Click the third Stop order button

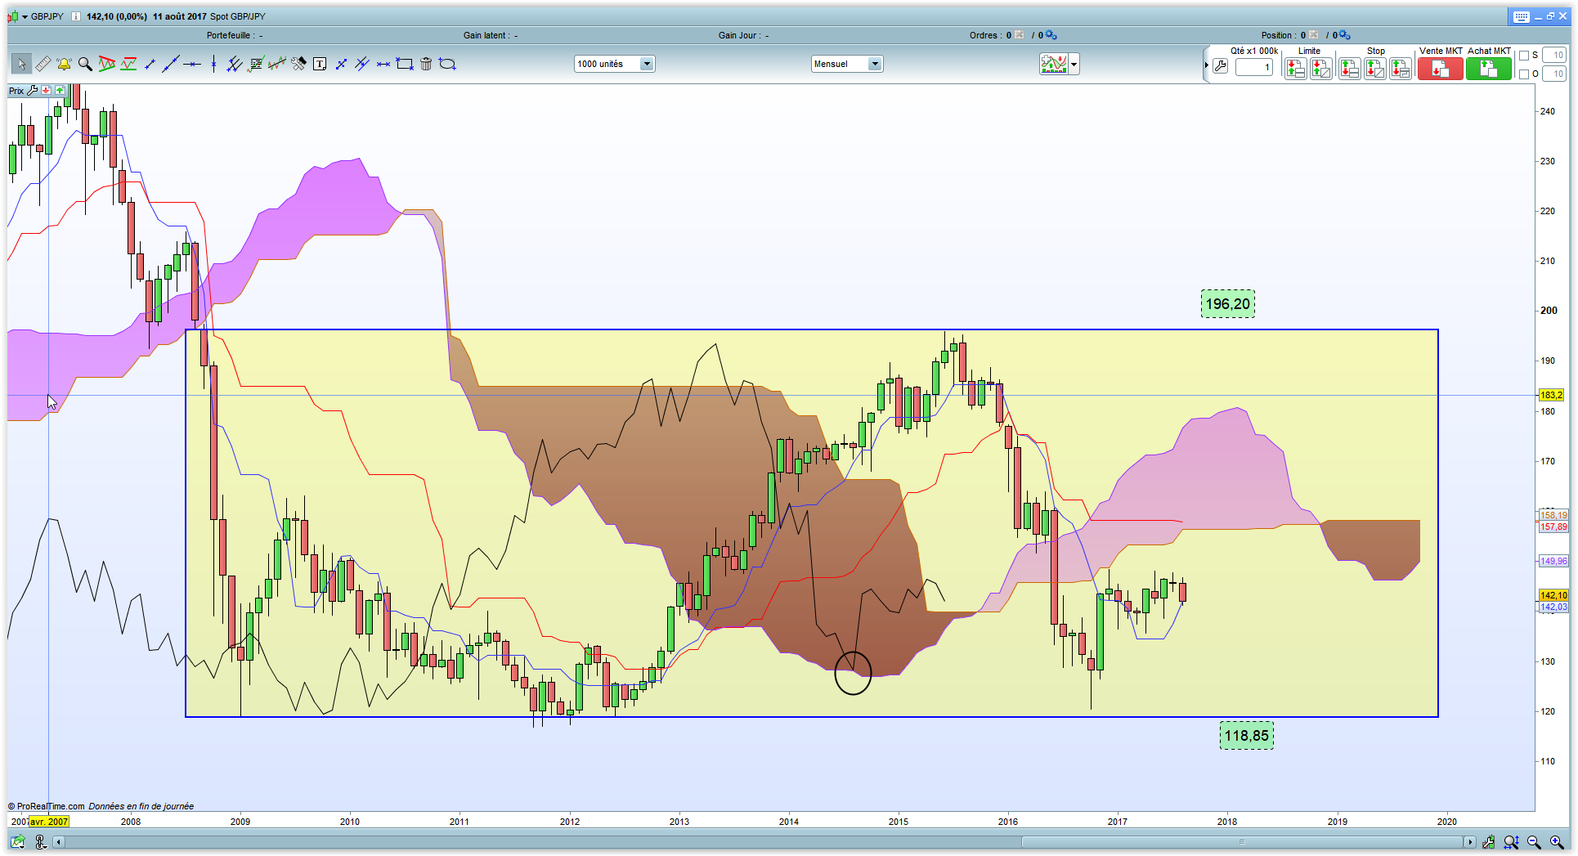[1401, 69]
